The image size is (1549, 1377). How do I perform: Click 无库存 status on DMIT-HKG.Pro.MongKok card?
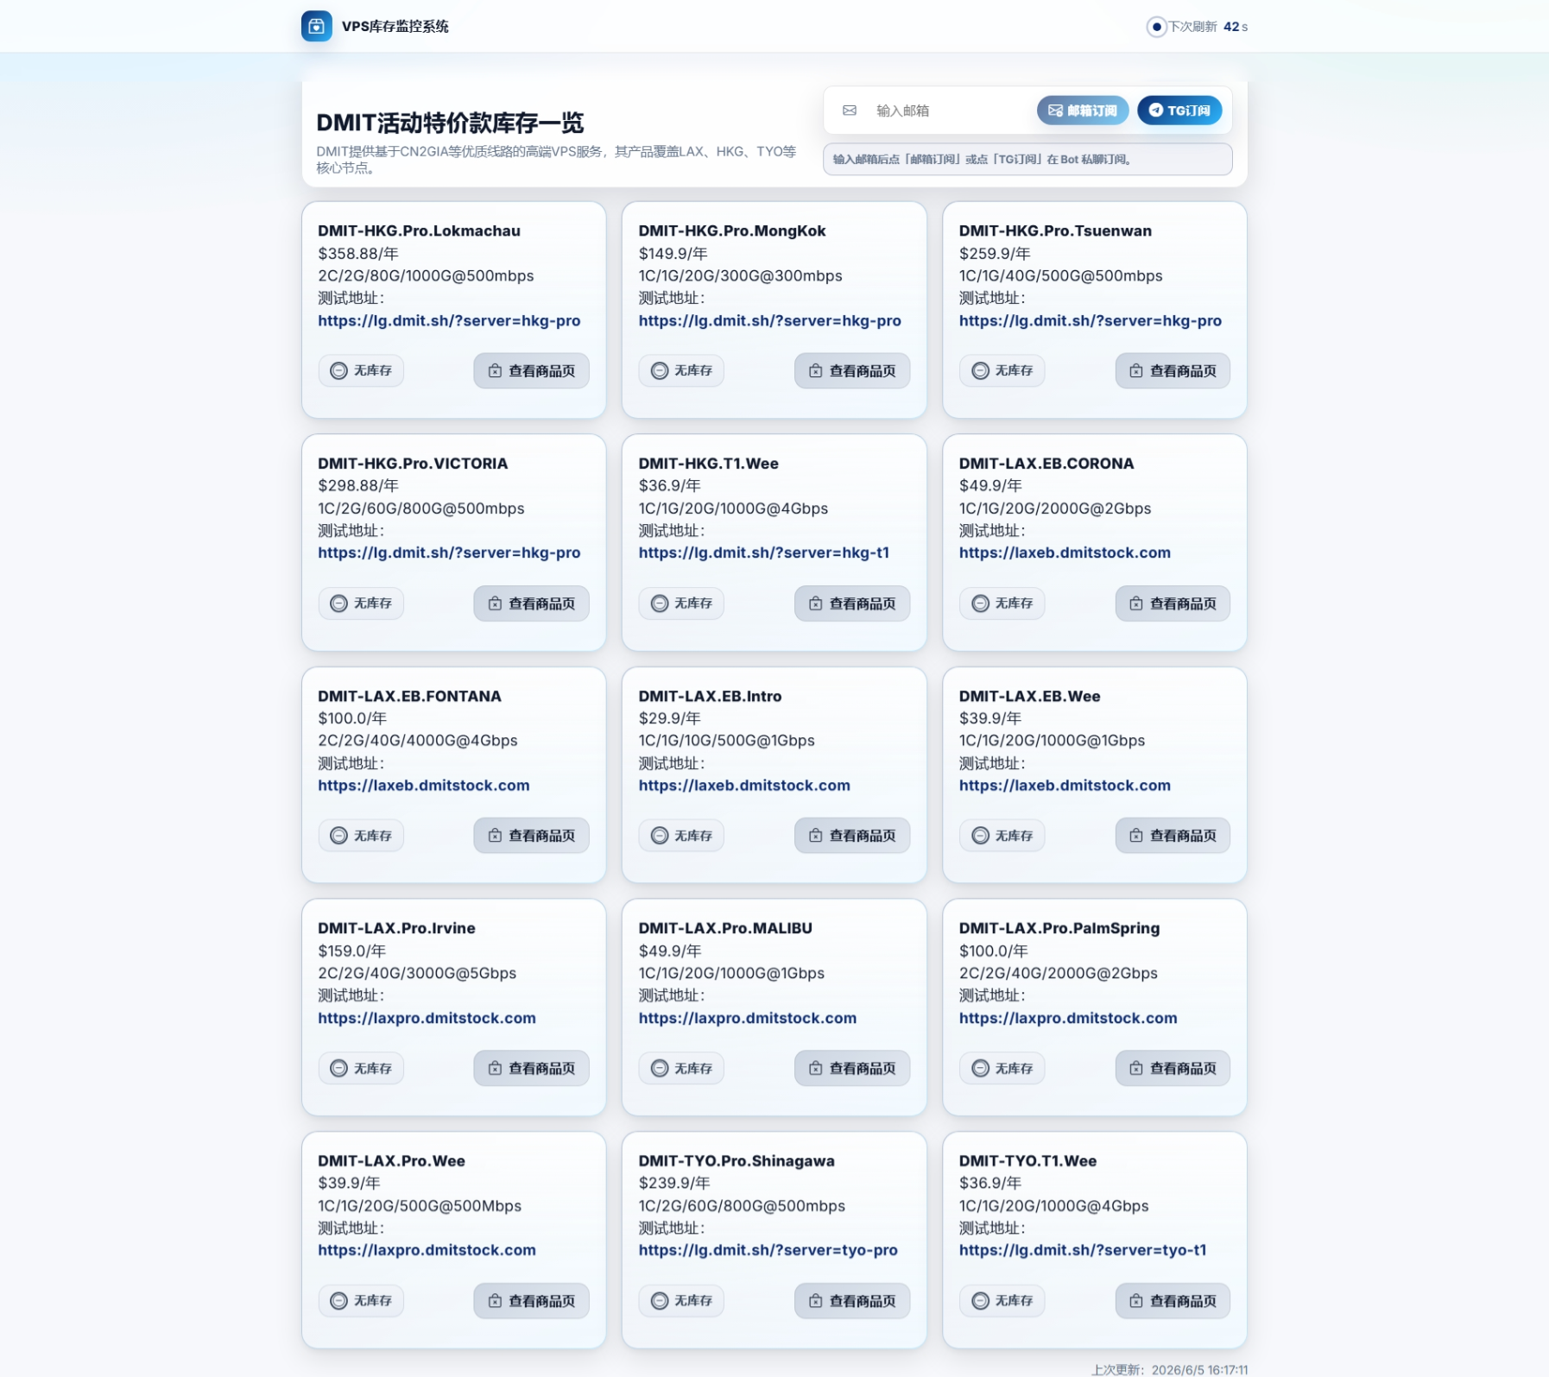[x=681, y=370]
